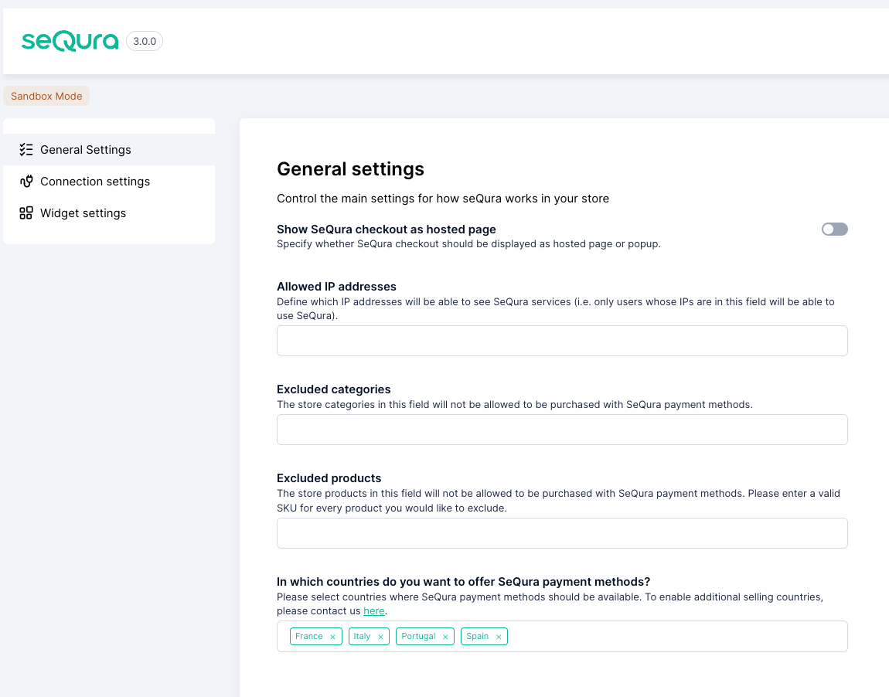Focus the Allowed IP addresses field
Viewport: 889px width, 697px height.
(x=562, y=341)
